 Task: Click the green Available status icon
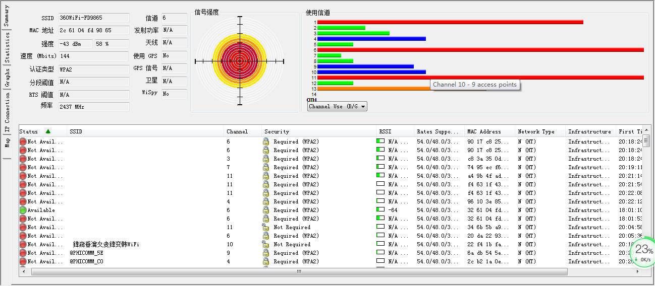click(x=23, y=210)
